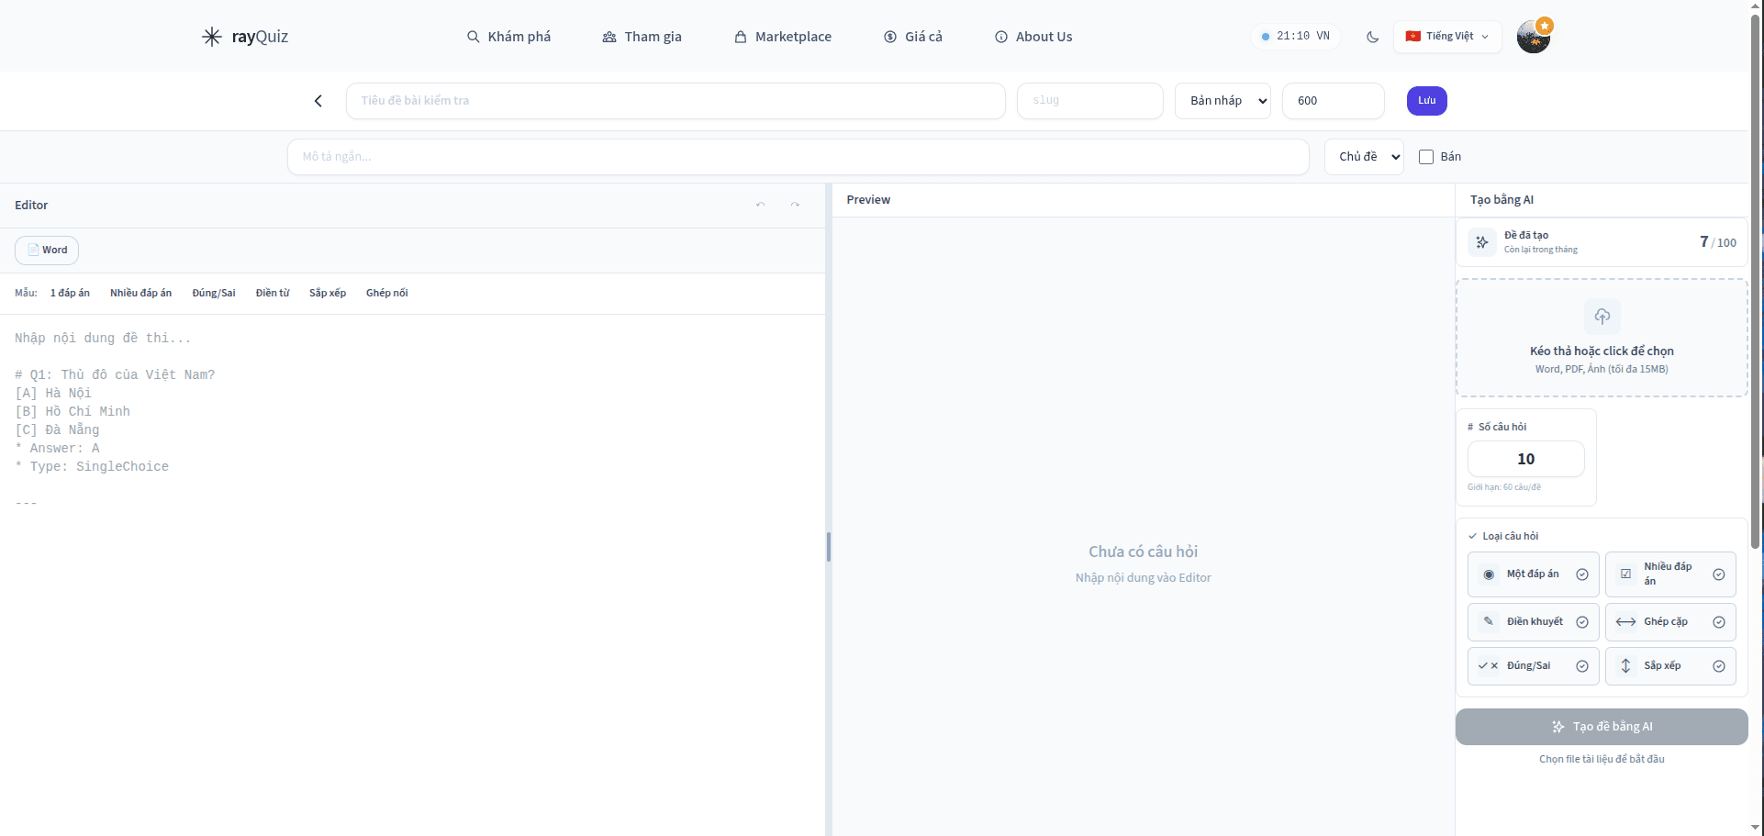The height and width of the screenshot is (836, 1764).
Task: Click the Ghép cặp double-arrow icon
Action: [1625, 622]
